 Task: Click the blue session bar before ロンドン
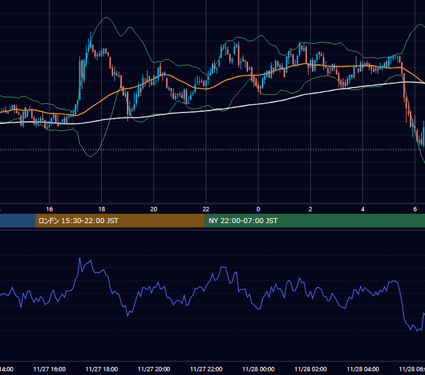tap(17, 221)
